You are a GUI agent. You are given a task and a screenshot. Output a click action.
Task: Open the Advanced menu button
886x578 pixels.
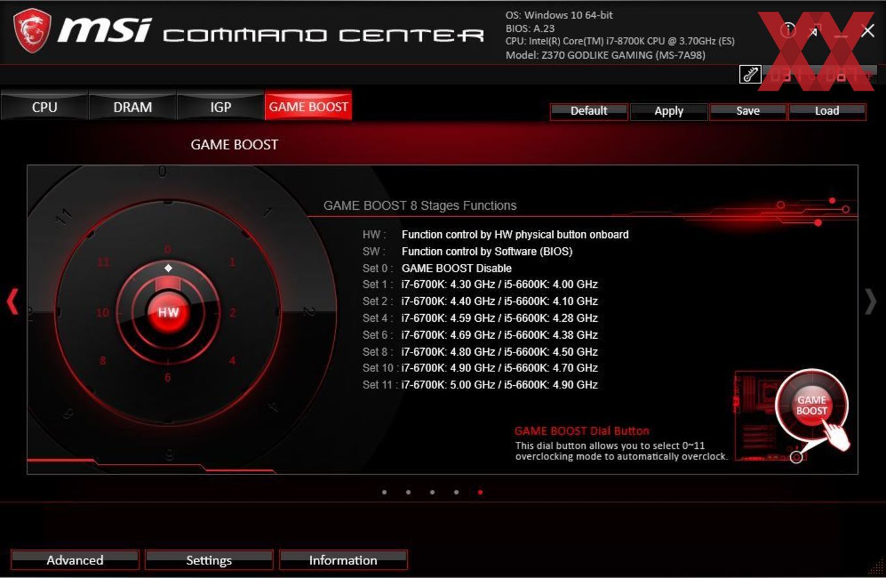(75, 560)
